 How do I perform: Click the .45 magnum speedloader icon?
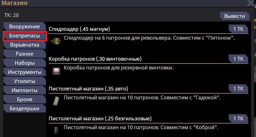pyautogui.click(x=56, y=41)
